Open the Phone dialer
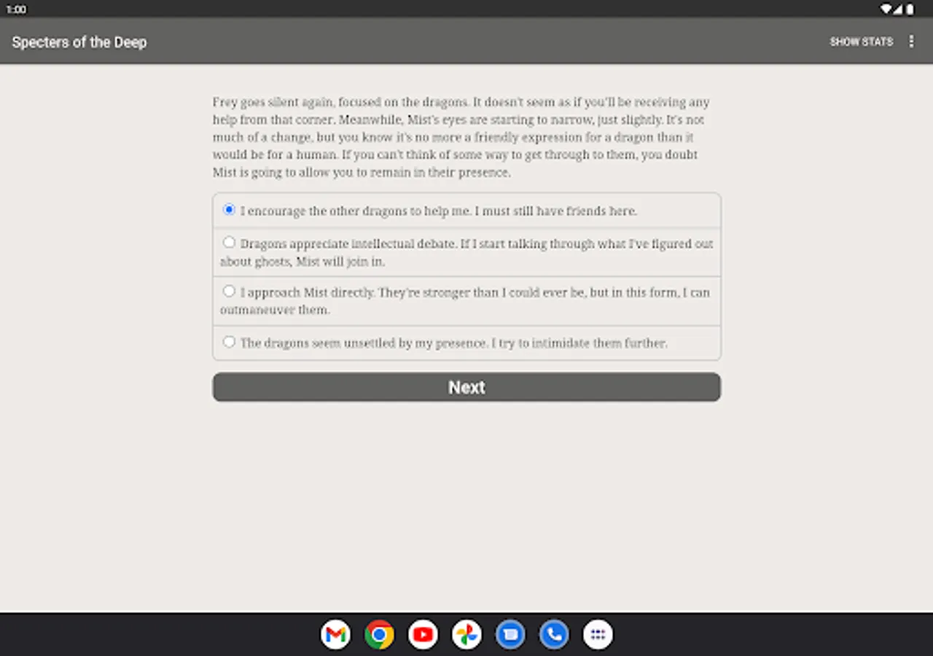Viewport: 933px width, 656px height. click(554, 634)
